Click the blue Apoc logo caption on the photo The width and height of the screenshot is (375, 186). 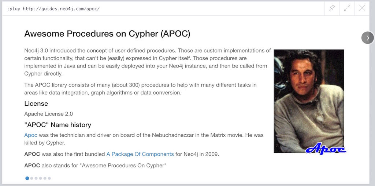pyautogui.click(x=326, y=148)
